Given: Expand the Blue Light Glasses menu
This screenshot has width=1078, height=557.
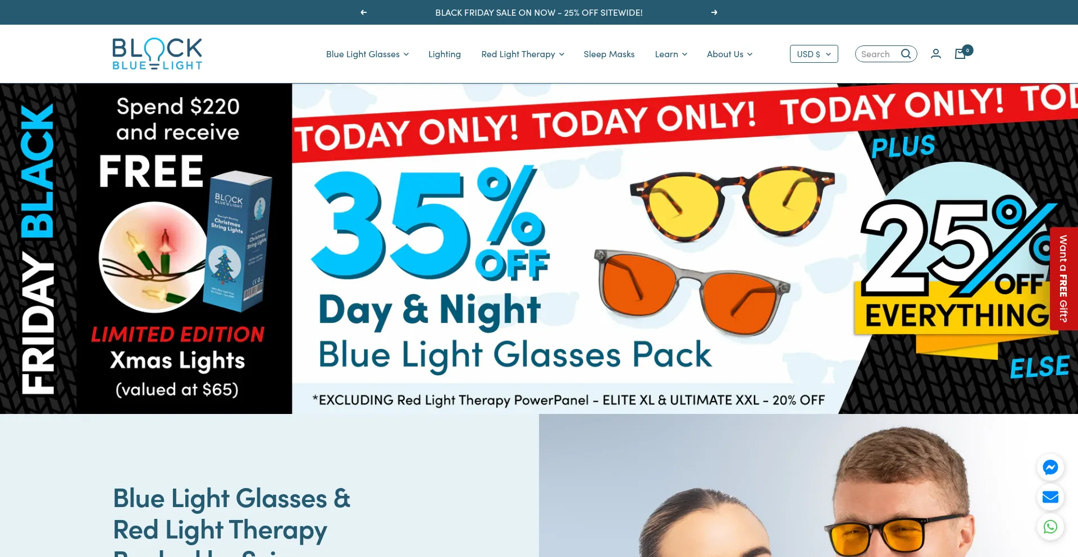Looking at the screenshot, I should point(368,54).
